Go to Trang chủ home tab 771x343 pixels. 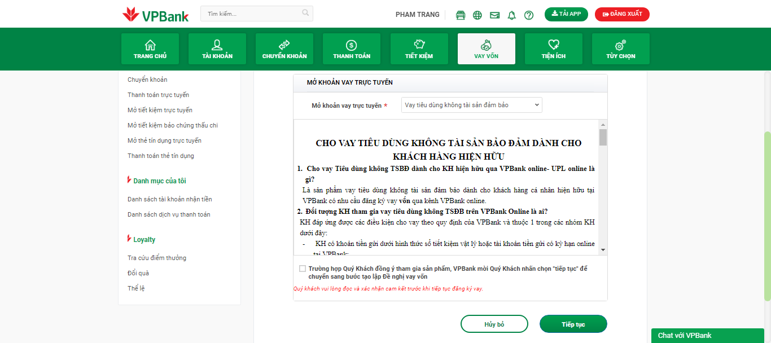tap(150, 49)
